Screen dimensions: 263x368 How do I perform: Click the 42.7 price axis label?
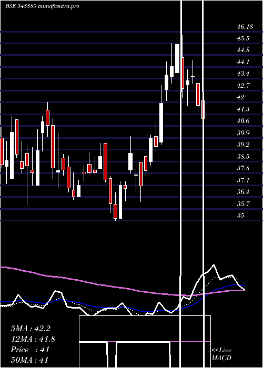tap(243, 86)
